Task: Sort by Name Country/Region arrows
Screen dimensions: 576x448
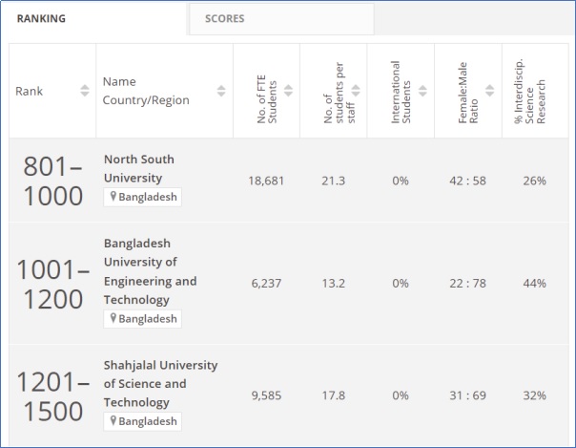Action: [221, 91]
